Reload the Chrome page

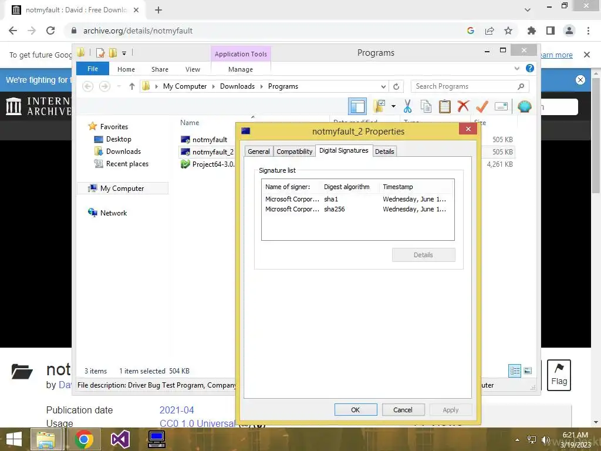[50, 31]
